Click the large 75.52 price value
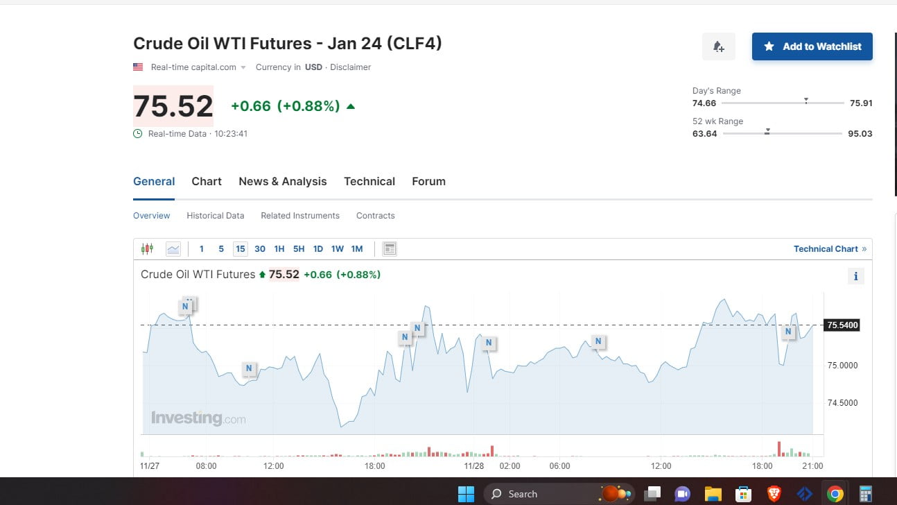The image size is (897, 505). [173, 106]
